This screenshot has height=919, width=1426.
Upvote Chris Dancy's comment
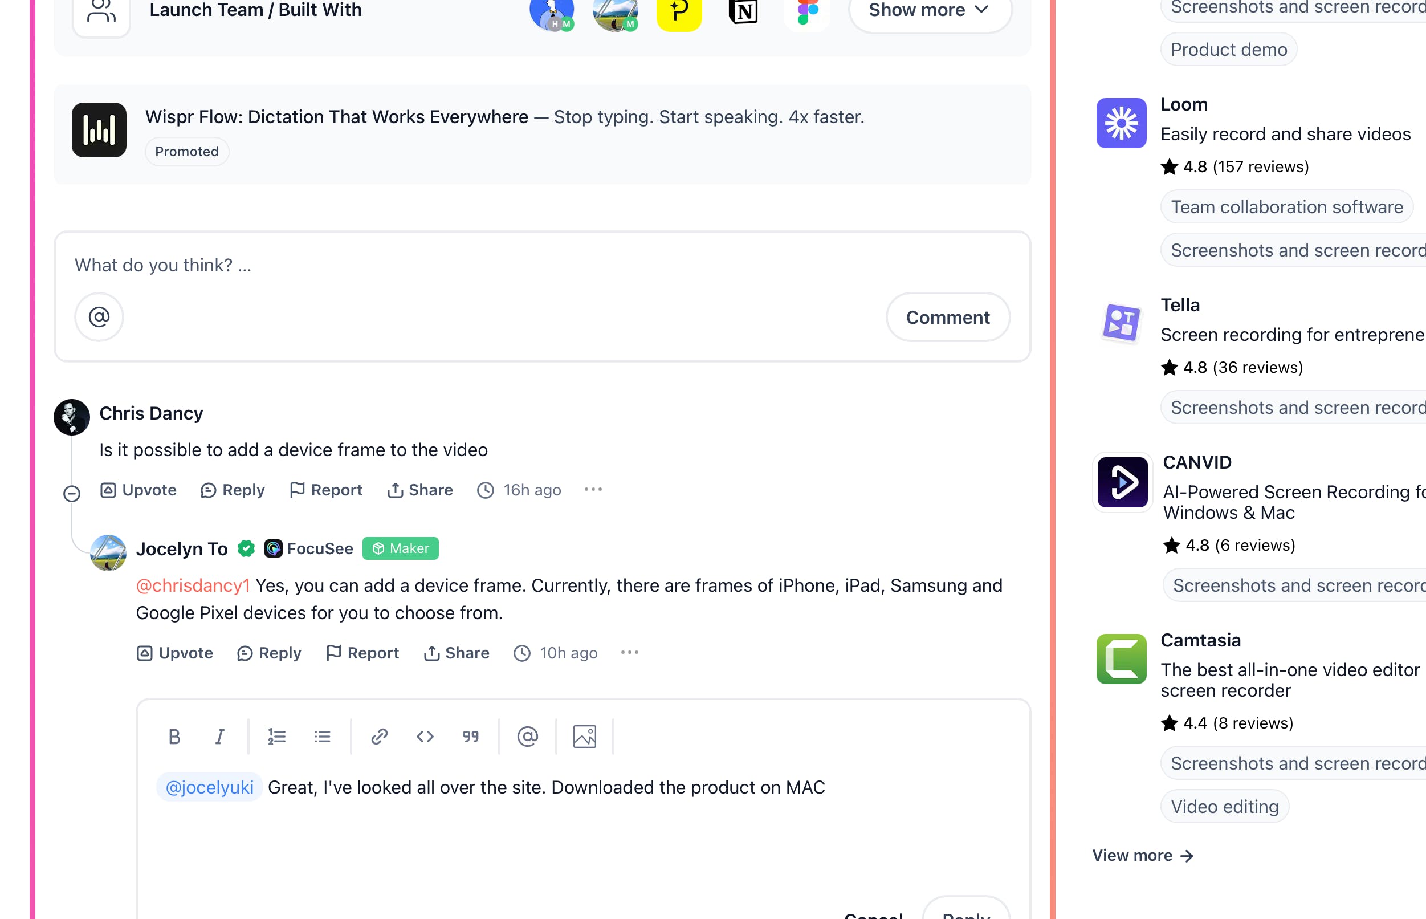coord(138,490)
